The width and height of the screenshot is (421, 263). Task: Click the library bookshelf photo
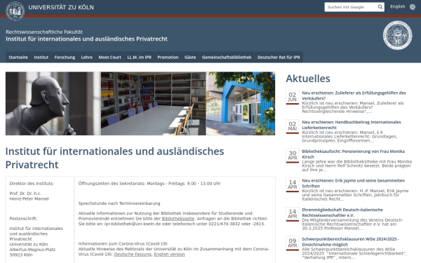tap(153, 103)
